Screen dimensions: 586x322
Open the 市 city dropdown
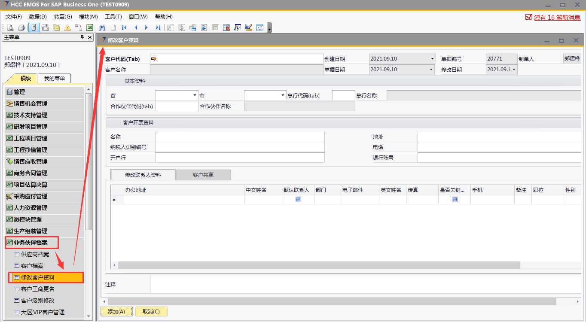click(x=283, y=95)
